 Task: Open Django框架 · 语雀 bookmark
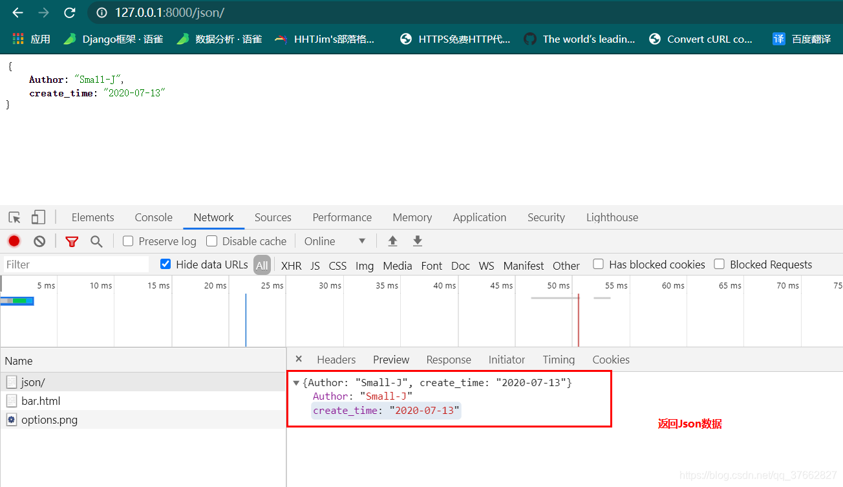click(113, 39)
